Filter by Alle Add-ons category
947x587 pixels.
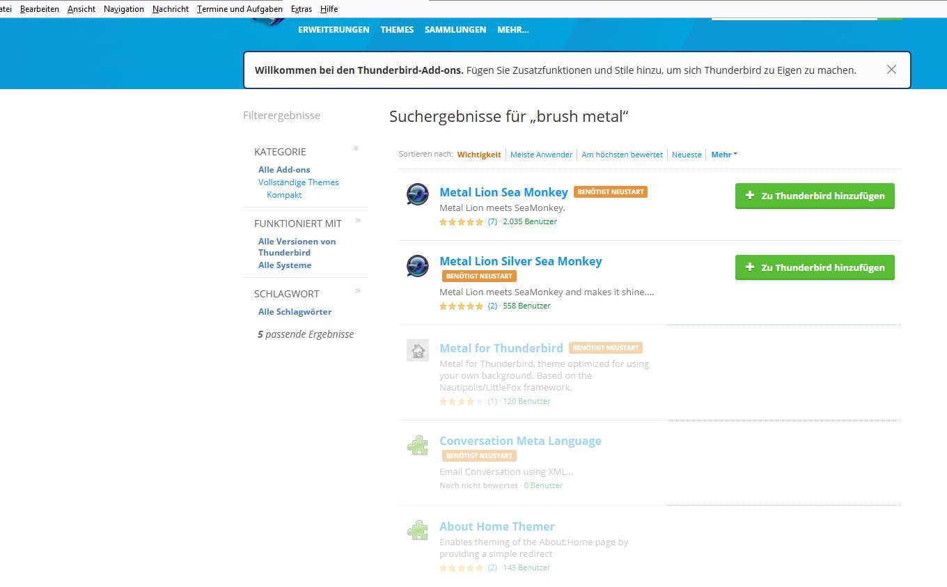[x=284, y=170]
